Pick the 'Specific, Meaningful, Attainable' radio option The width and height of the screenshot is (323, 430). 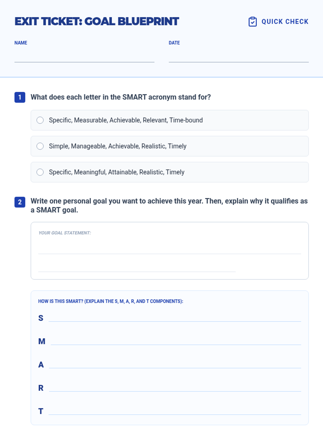(x=40, y=172)
